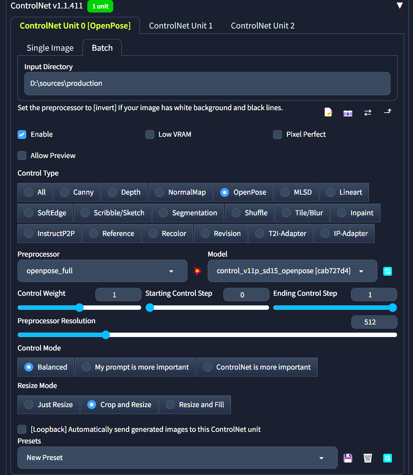Toggle Allow Preview on
Viewport: 413px width, 475px height.
tap(22, 156)
